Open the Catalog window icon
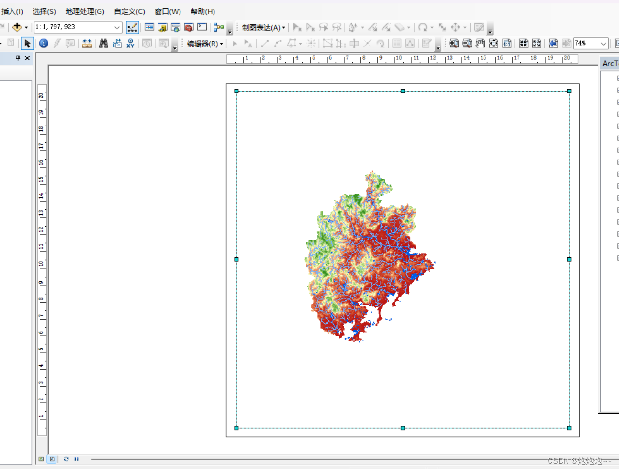 (162, 27)
